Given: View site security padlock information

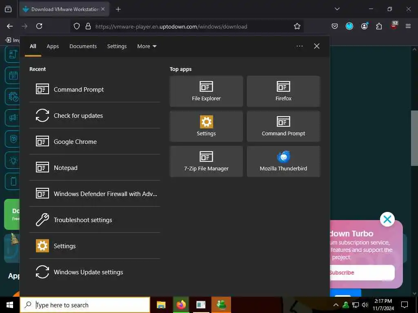Looking at the screenshot, I should click(88, 26).
